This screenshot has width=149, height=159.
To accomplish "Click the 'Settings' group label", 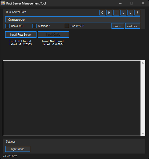I will click(11, 142).
